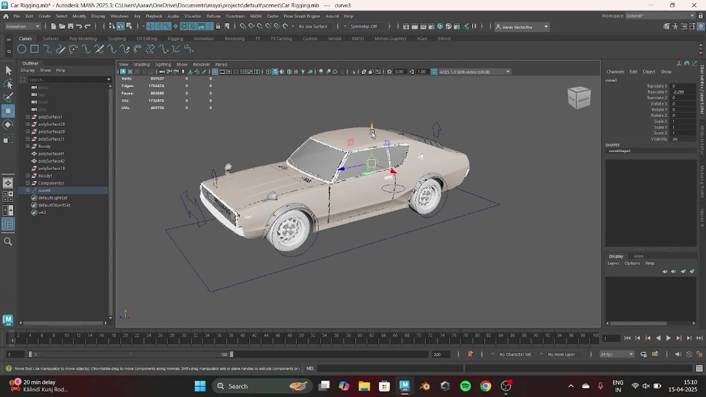The image size is (706, 397).
Task: Open the EP Curve tool
Action: (61, 49)
